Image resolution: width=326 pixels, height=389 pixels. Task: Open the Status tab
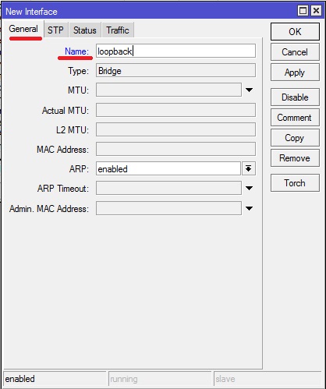[85, 30]
